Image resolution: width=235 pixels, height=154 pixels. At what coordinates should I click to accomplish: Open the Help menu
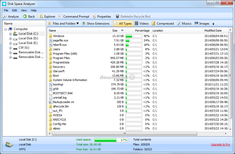(x=33, y=10)
